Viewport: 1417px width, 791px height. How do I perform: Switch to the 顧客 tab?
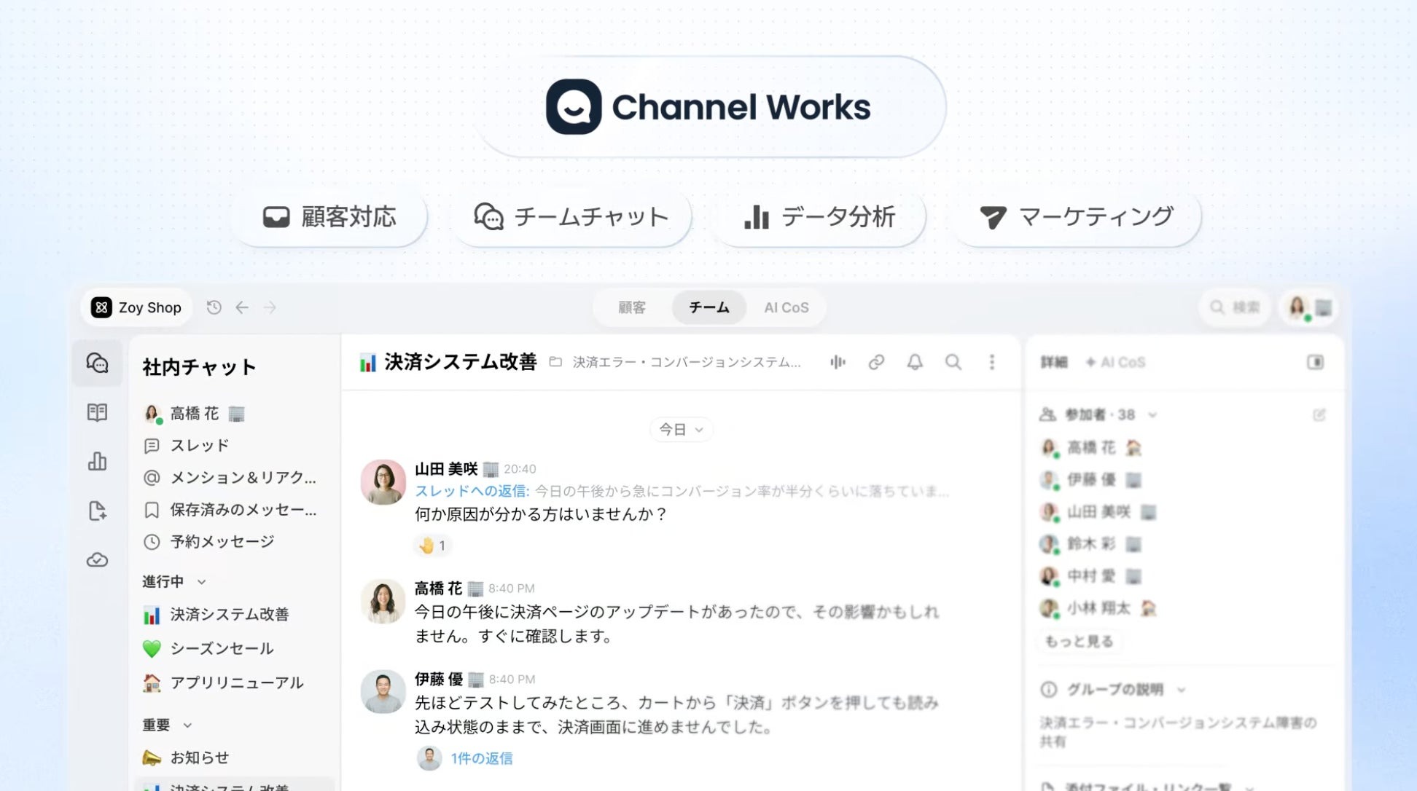(632, 307)
